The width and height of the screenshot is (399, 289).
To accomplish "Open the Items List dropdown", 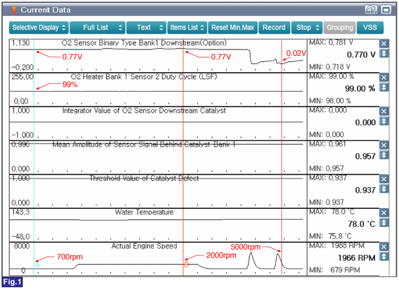I will click(x=187, y=27).
